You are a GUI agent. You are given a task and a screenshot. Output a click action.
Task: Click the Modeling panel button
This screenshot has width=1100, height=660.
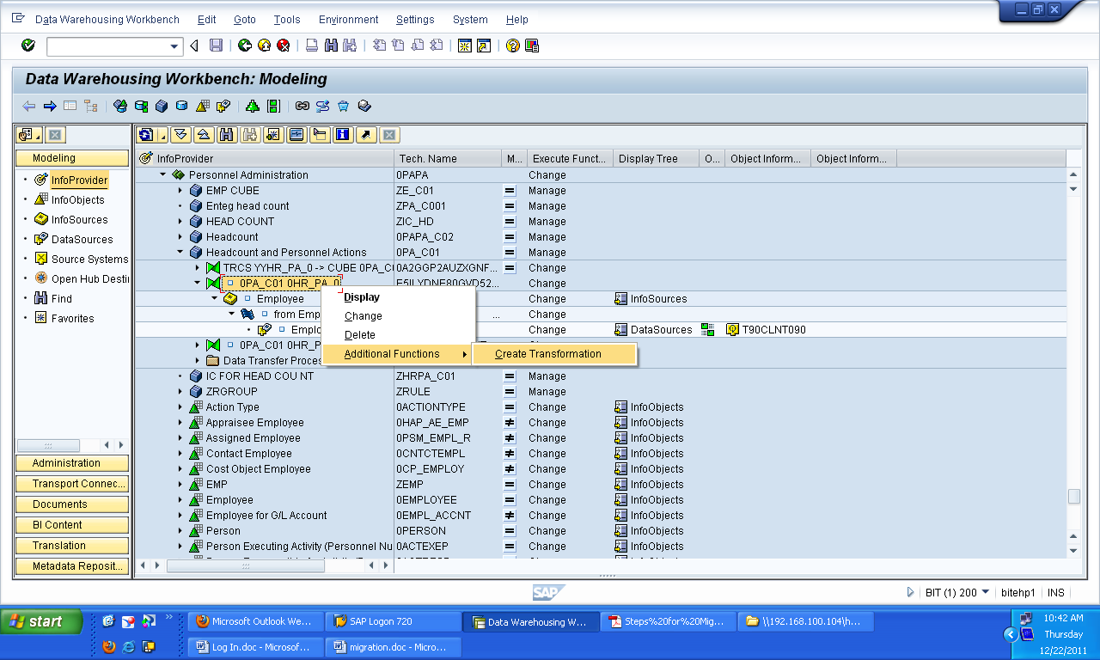tap(72, 158)
